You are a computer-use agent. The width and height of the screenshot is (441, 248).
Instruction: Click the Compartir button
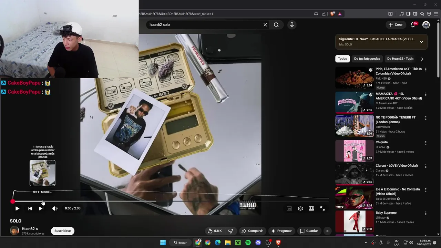pyautogui.click(x=252, y=231)
